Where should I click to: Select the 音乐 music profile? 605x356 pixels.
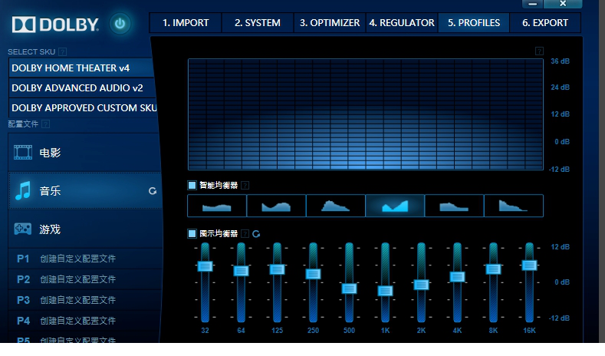coord(84,191)
